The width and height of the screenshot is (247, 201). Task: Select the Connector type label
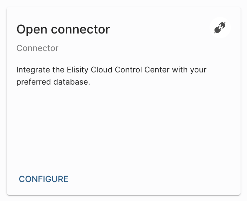tap(37, 48)
